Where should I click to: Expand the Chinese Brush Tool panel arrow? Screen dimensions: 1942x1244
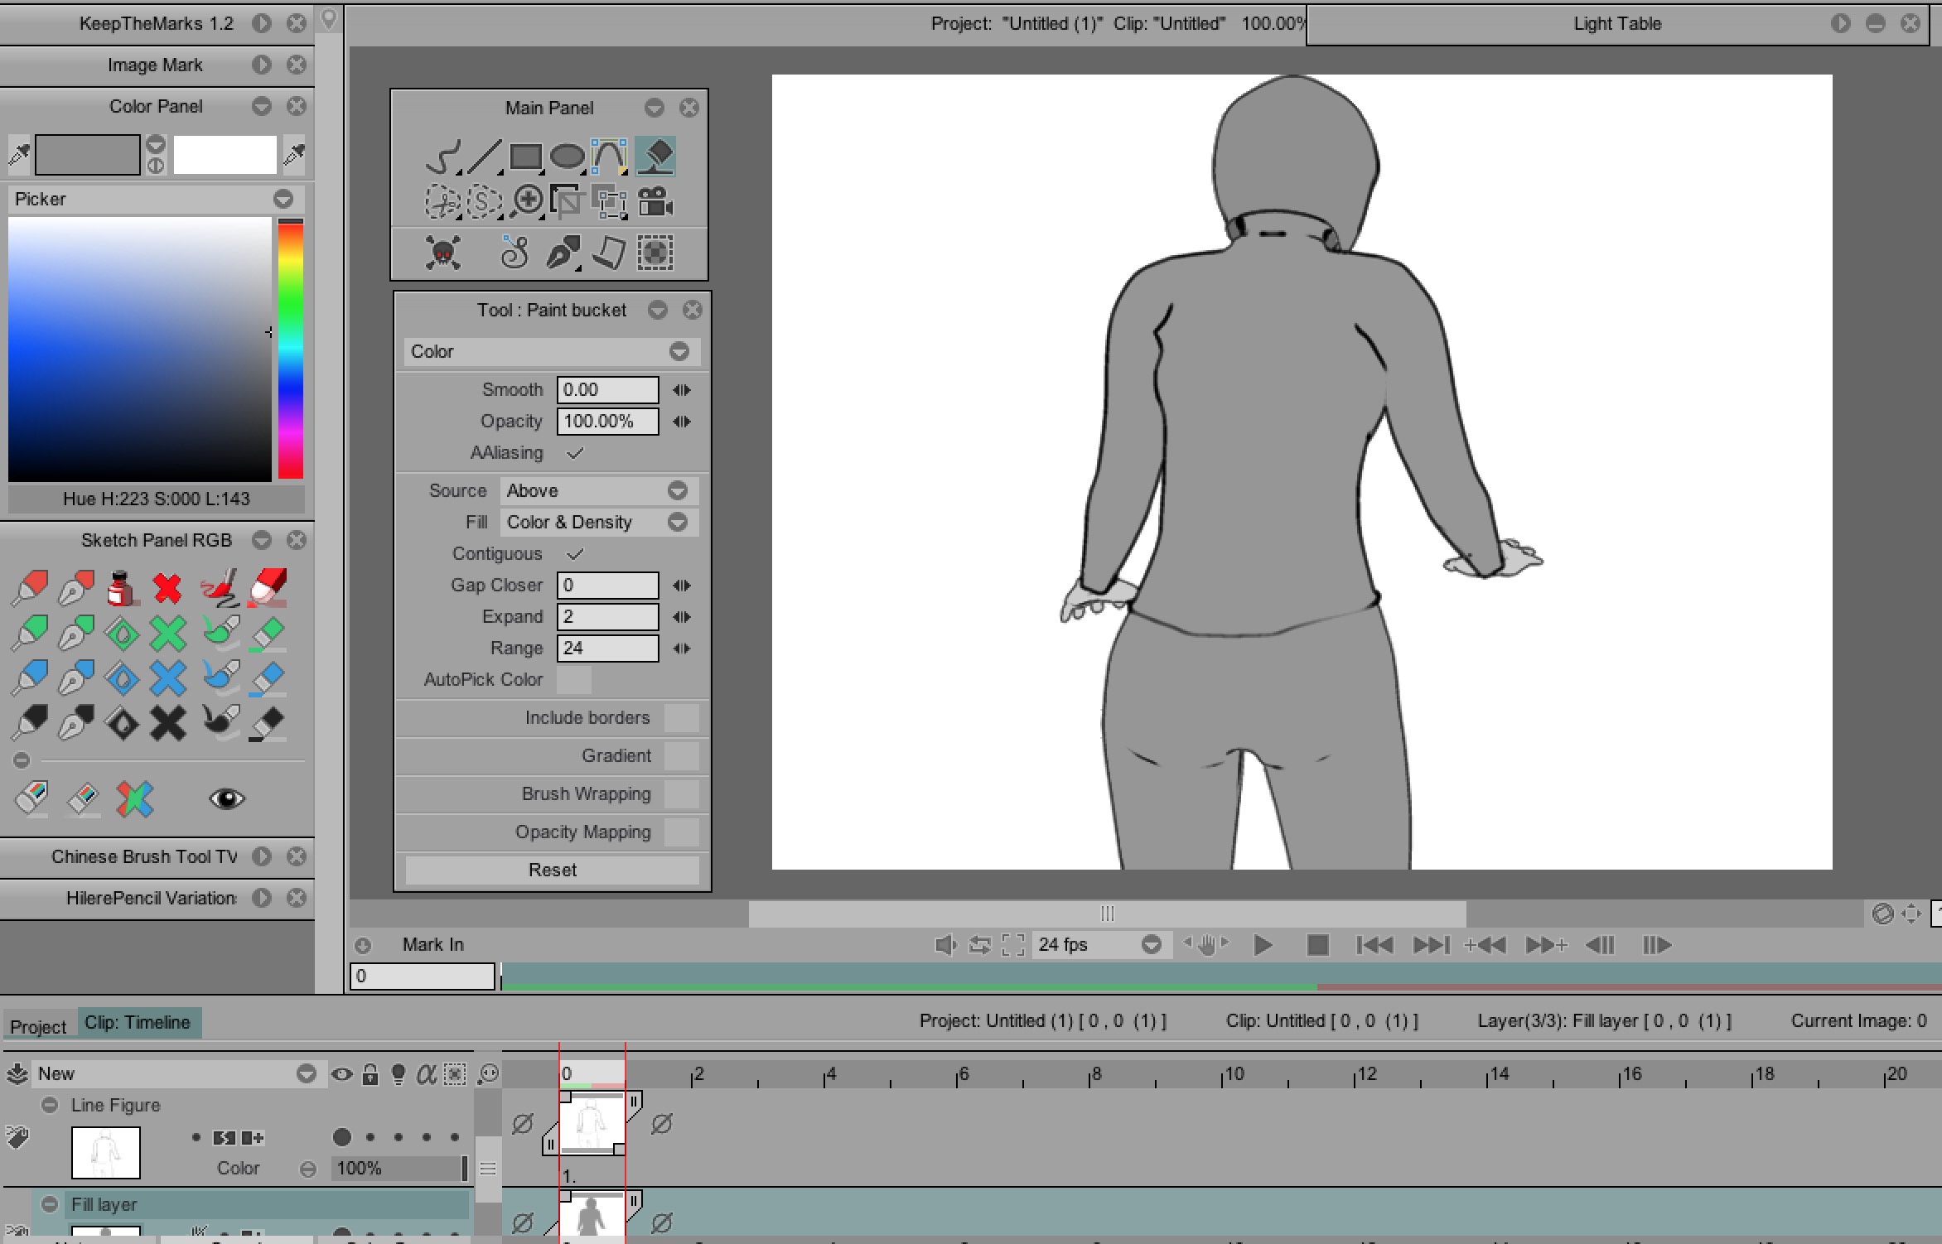click(261, 856)
